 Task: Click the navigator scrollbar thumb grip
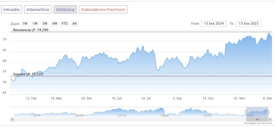257,119
